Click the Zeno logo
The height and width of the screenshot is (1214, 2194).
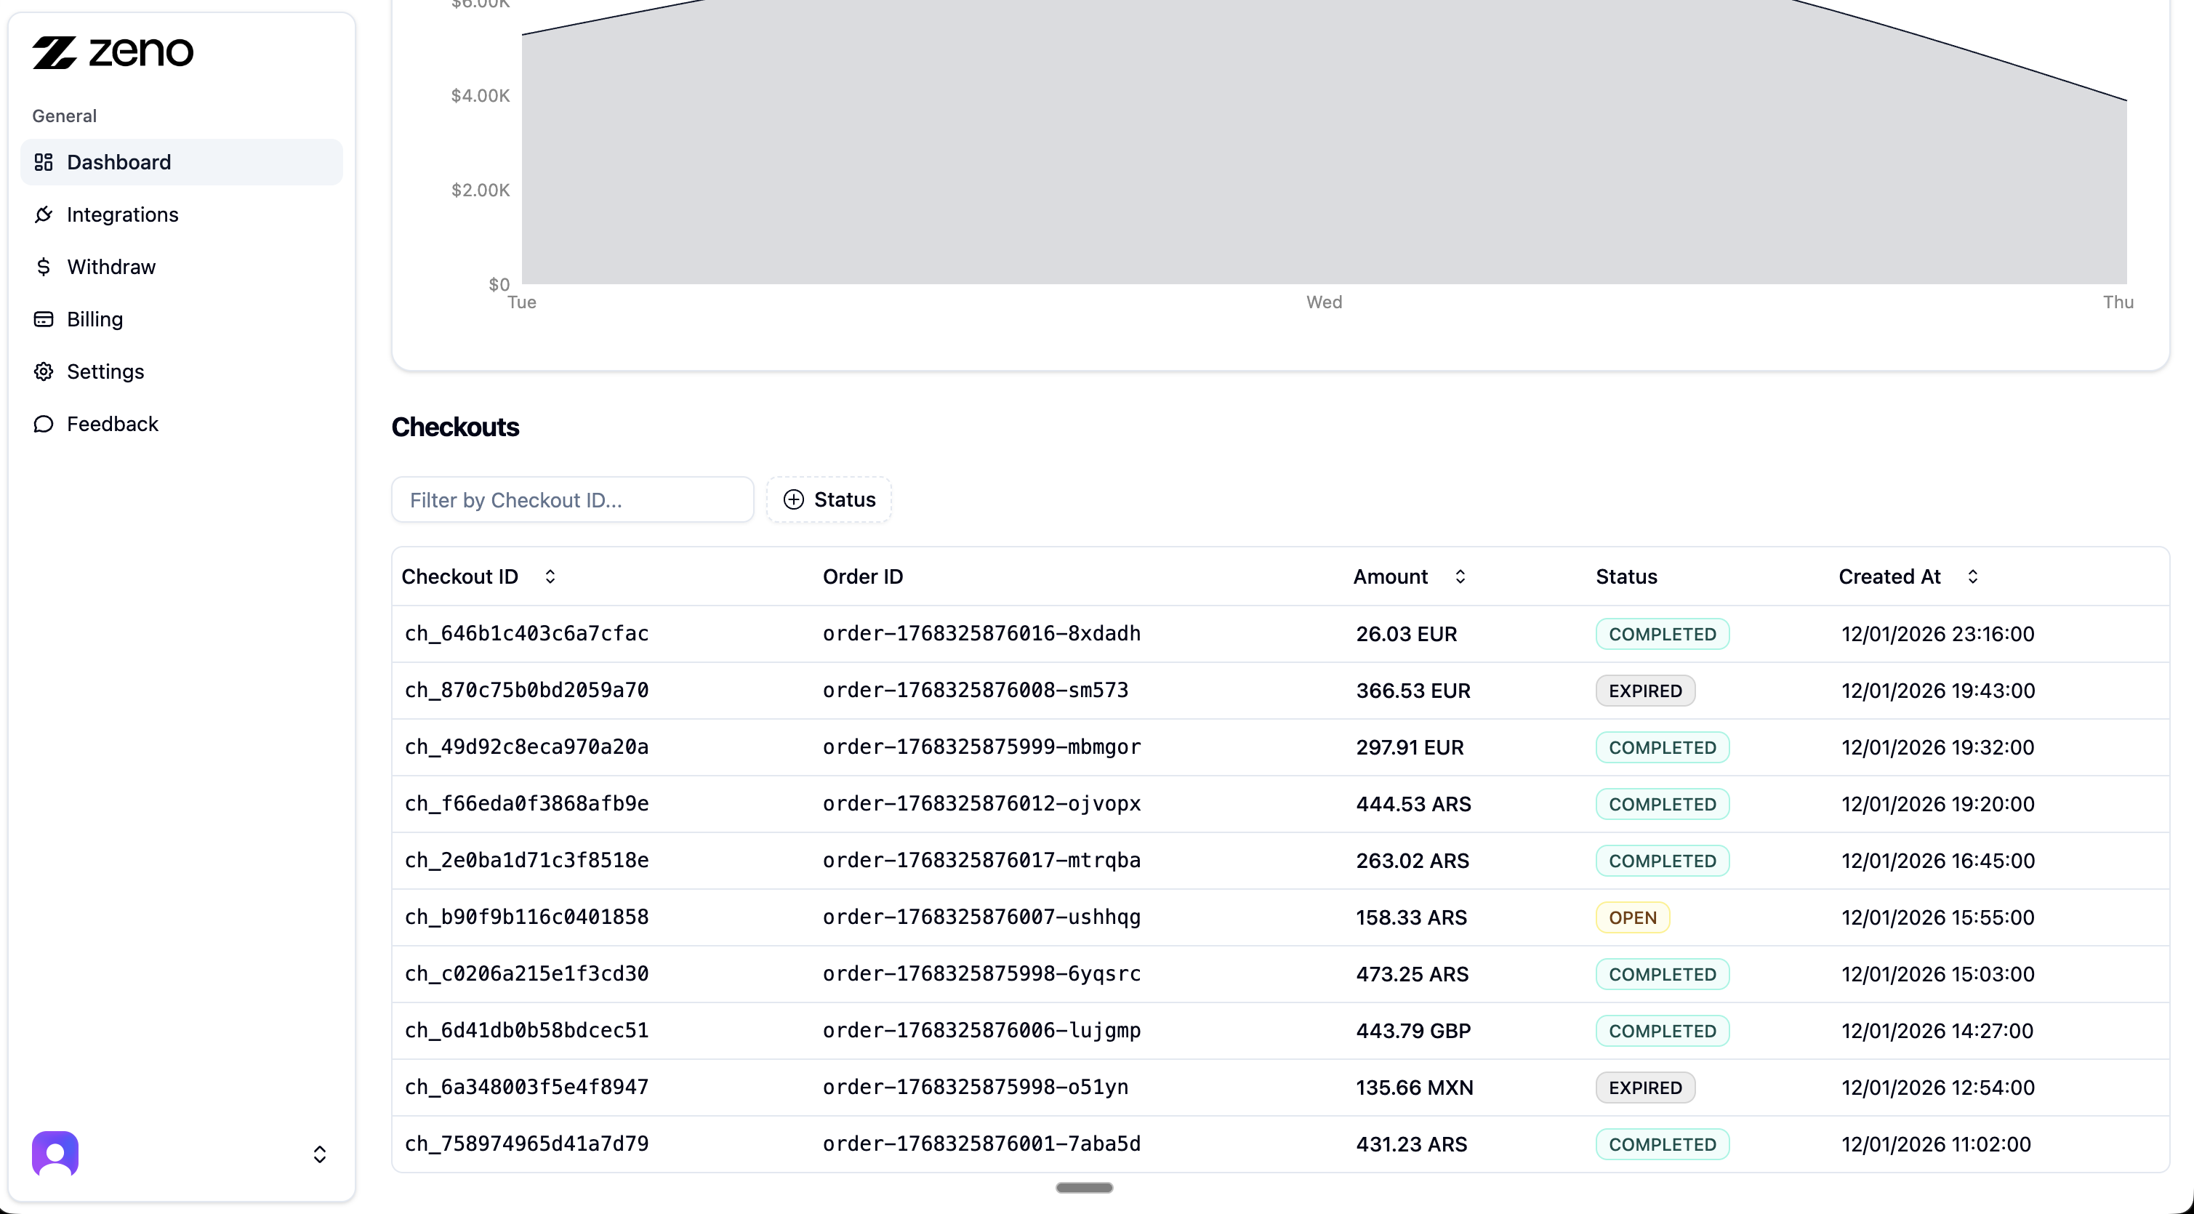tap(113, 52)
